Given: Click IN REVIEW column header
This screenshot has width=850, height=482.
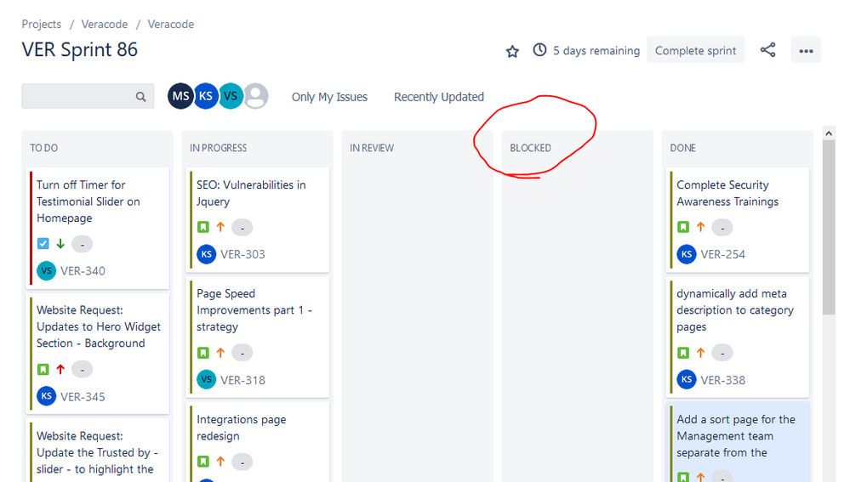Looking at the screenshot, I should point(372,148).
